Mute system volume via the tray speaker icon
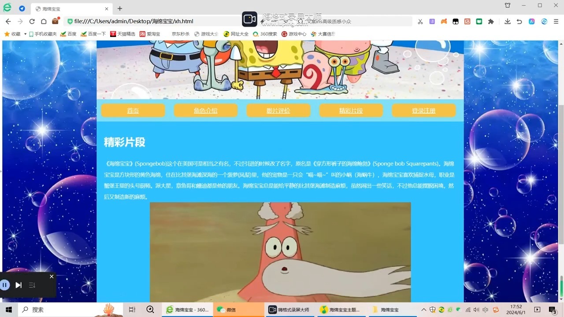The height and width of the screenshot is (317, 564). pos(476,310)
